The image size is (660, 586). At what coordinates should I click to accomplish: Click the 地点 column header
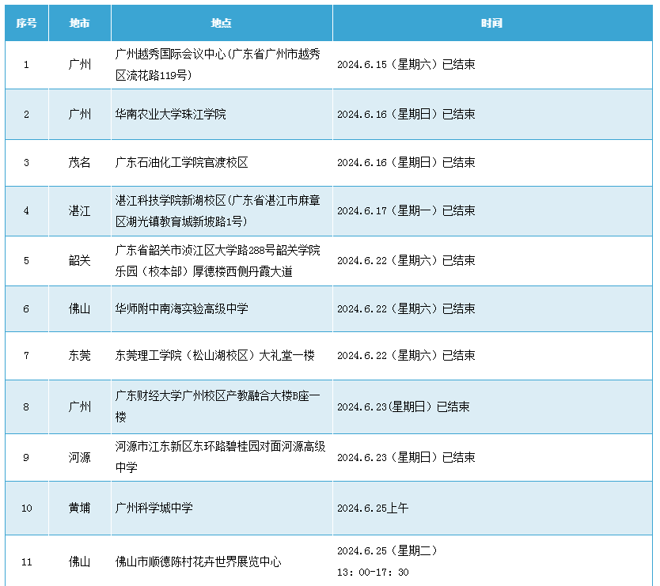click(222, 23)
